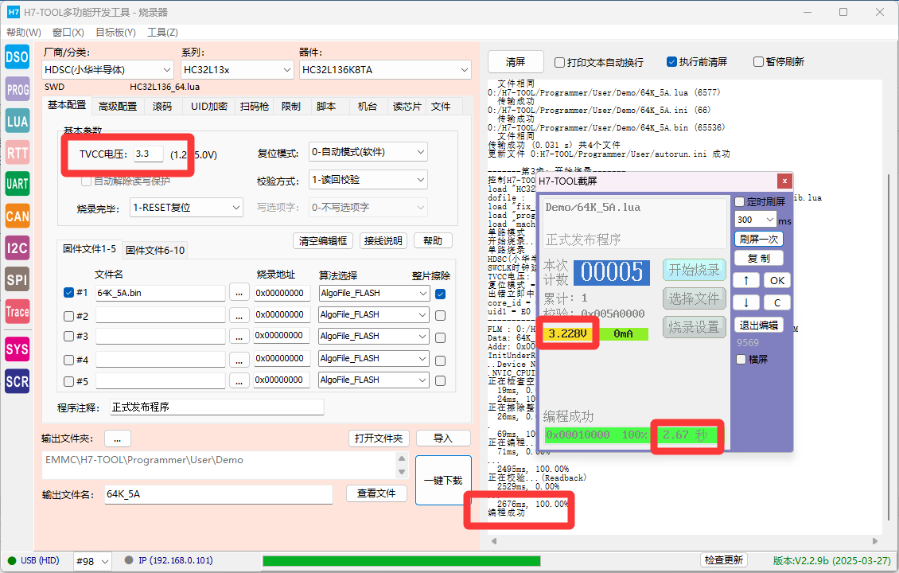Open the SCR screenshot sidebar icon
Viewport: 899px width, 573px height.
[18, 381]
